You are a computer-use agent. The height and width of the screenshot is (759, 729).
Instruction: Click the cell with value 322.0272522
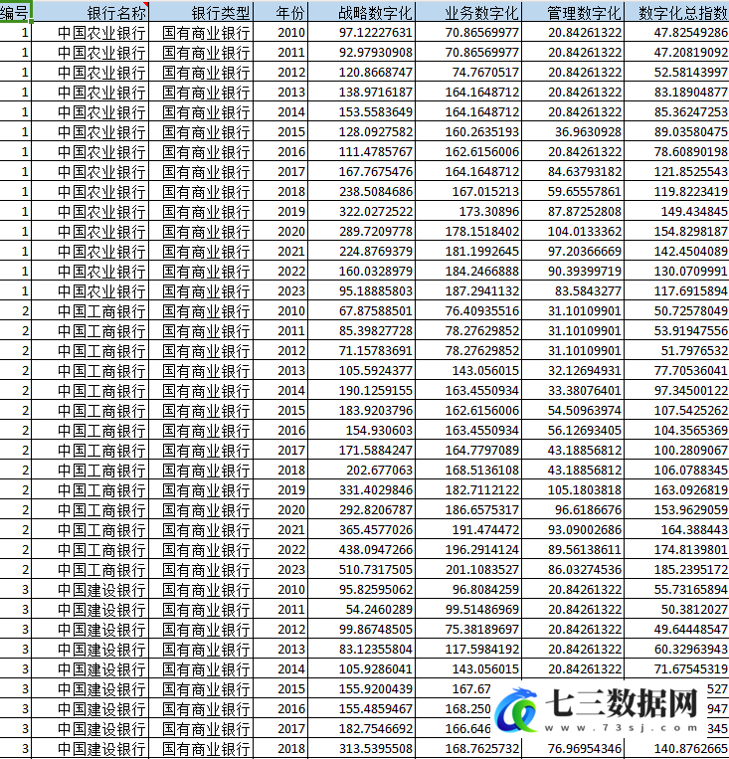[x=361, y=211]
